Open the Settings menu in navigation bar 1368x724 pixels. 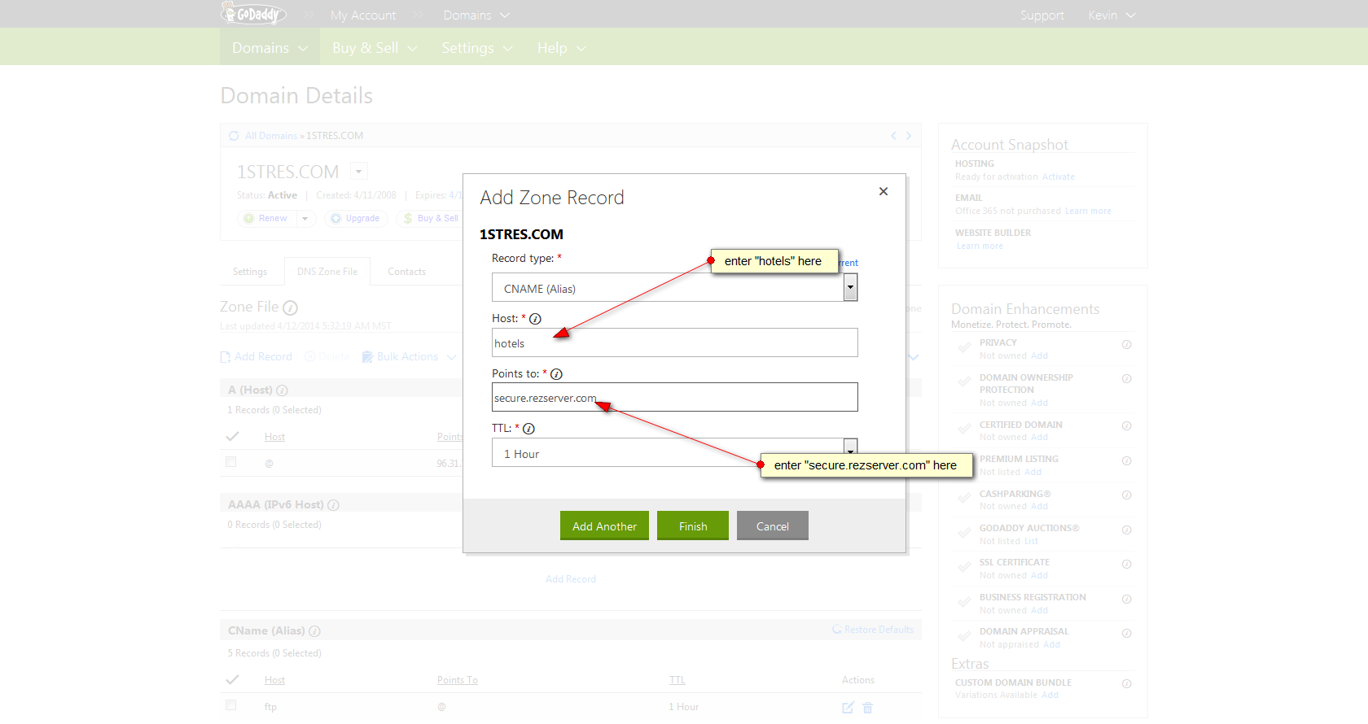point(477,48)
